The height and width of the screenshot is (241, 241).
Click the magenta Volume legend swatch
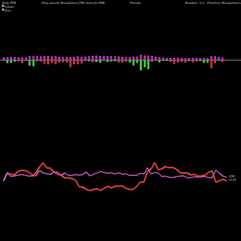tap(3, 6)
